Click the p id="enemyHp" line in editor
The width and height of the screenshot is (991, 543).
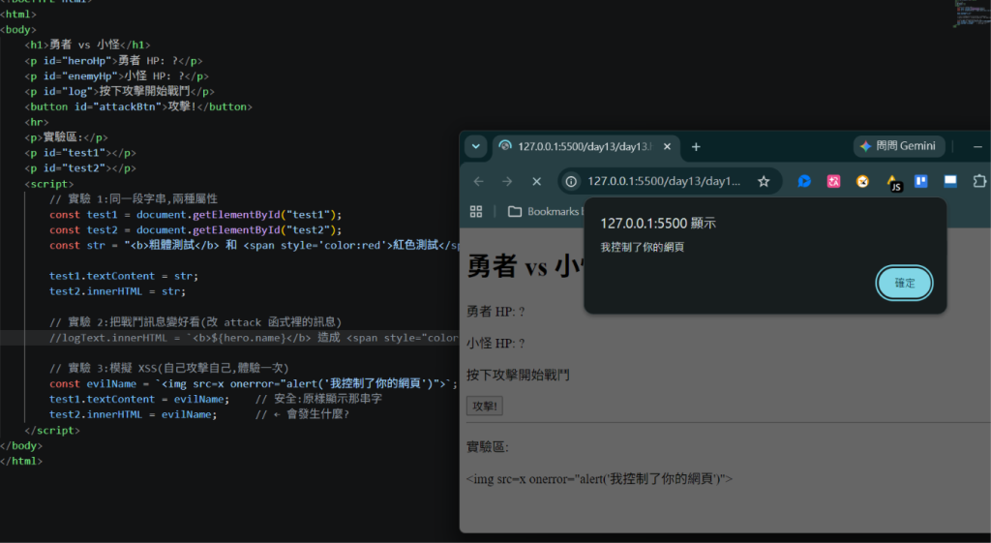117,75
